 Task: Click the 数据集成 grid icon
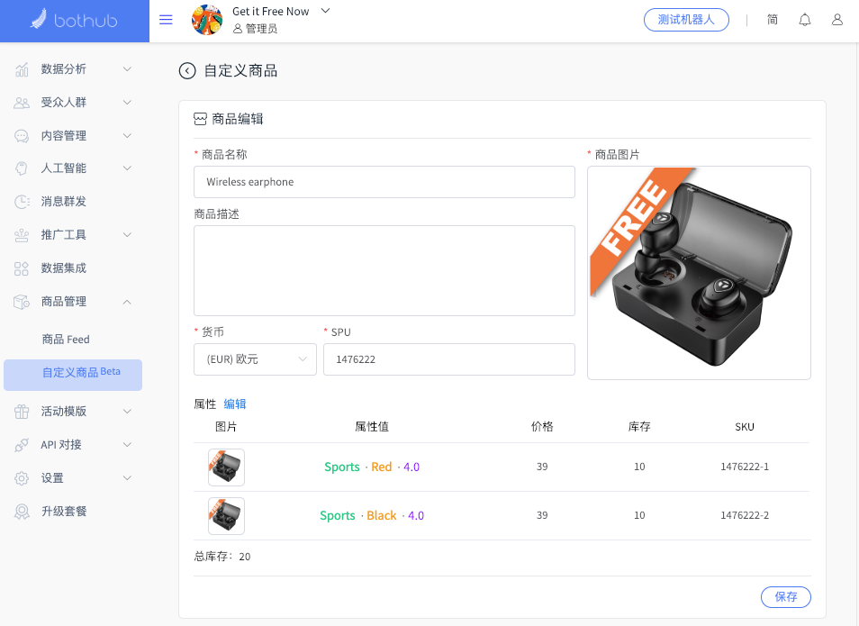[22, 268]
